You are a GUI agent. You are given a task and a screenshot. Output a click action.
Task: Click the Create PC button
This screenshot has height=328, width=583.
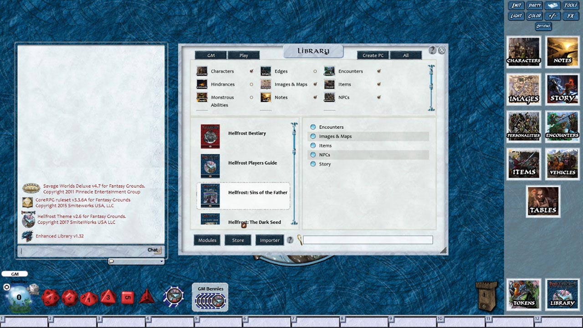373,55
